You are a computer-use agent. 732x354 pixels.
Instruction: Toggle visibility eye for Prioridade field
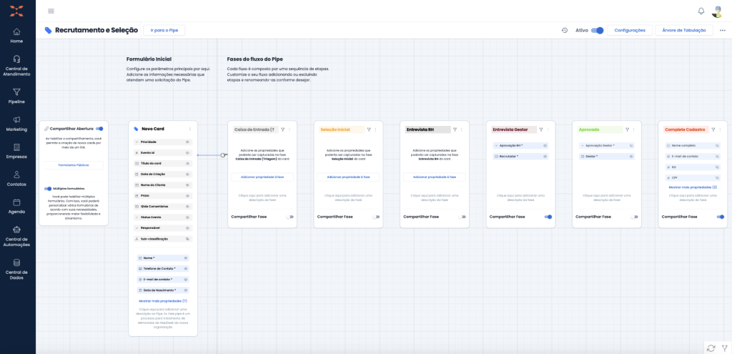[x=187, y=142]
